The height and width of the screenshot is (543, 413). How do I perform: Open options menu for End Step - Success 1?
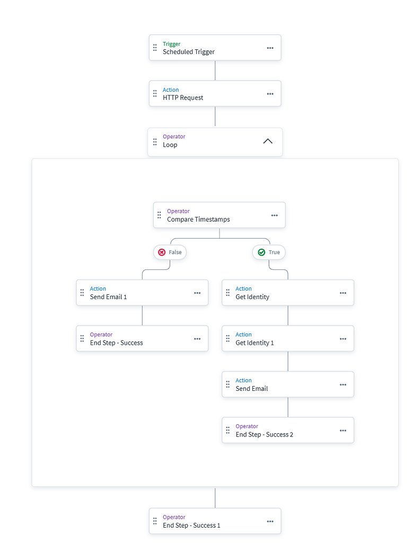point(270,521)
